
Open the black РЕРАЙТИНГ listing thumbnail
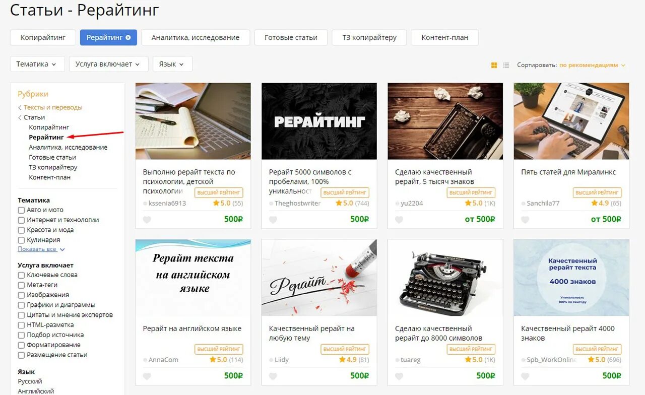pos(319,121)
